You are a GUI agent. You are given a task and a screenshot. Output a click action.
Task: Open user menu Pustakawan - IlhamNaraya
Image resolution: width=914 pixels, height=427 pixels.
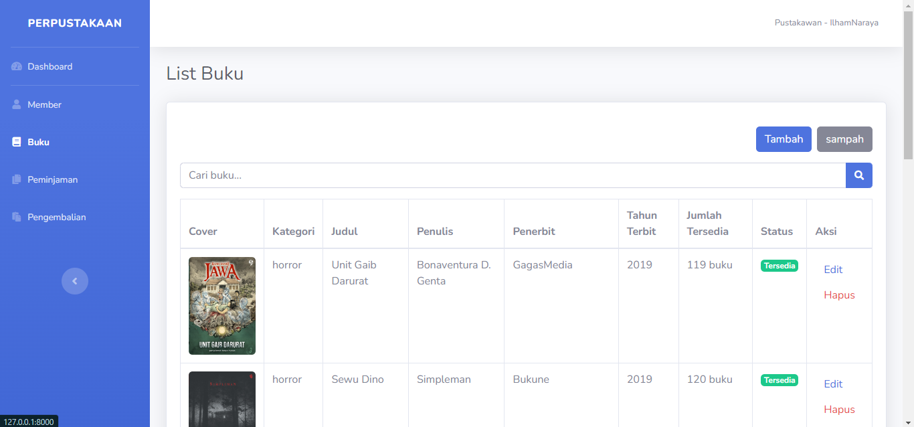826,23
